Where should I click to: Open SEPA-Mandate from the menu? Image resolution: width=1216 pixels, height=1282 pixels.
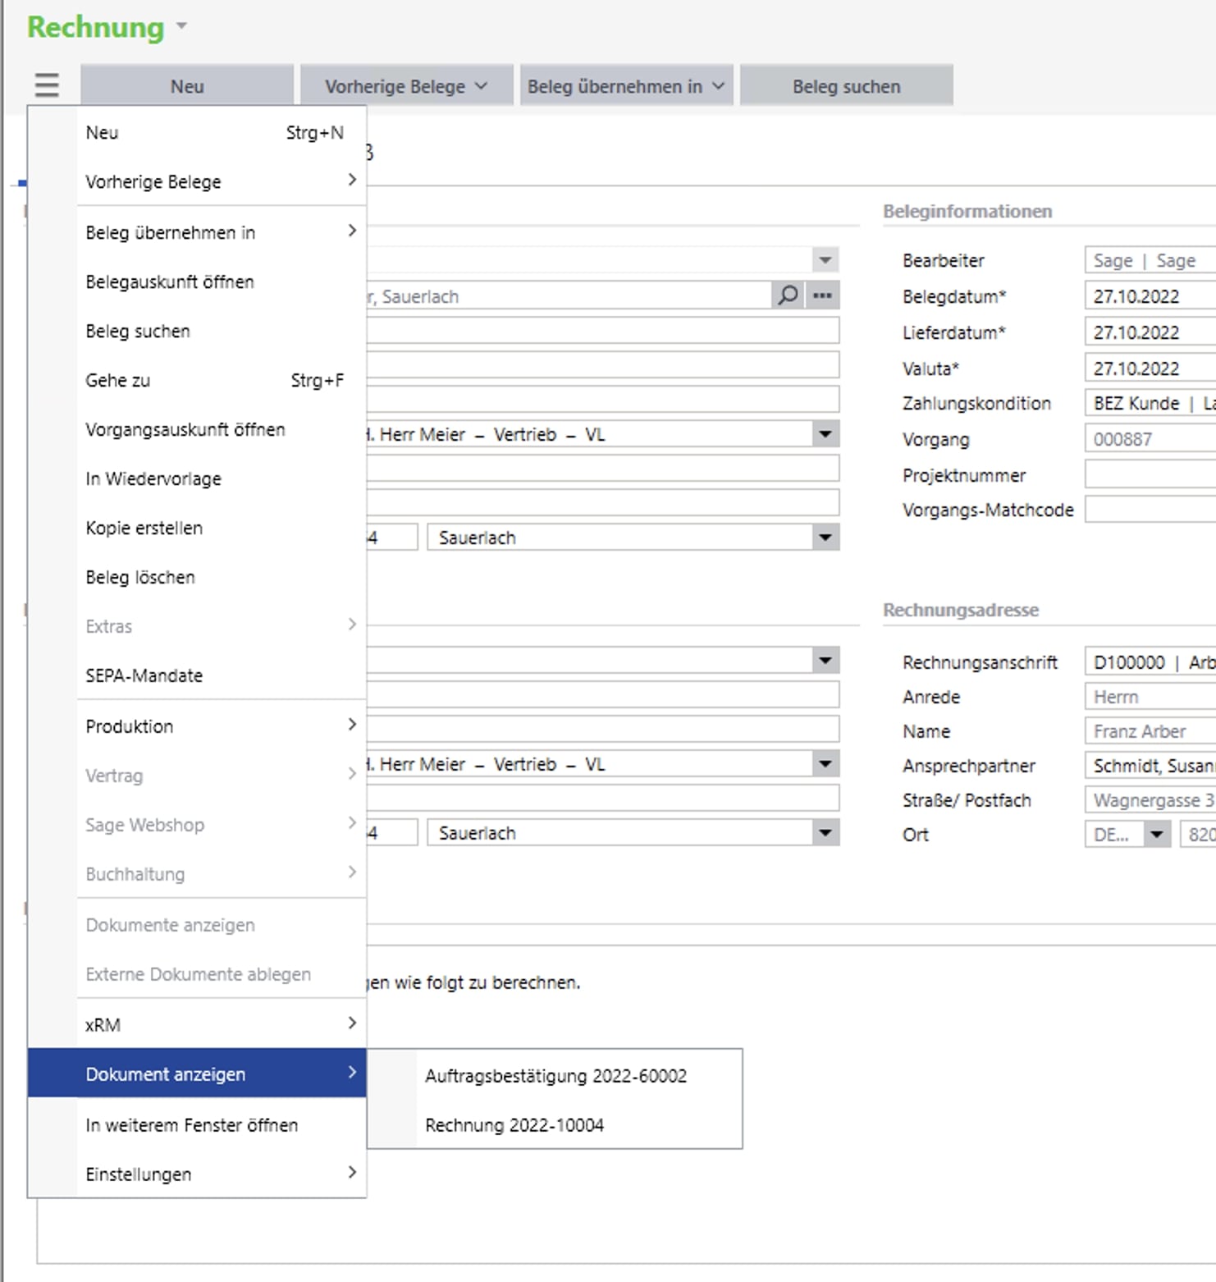[x=144, y=675]
